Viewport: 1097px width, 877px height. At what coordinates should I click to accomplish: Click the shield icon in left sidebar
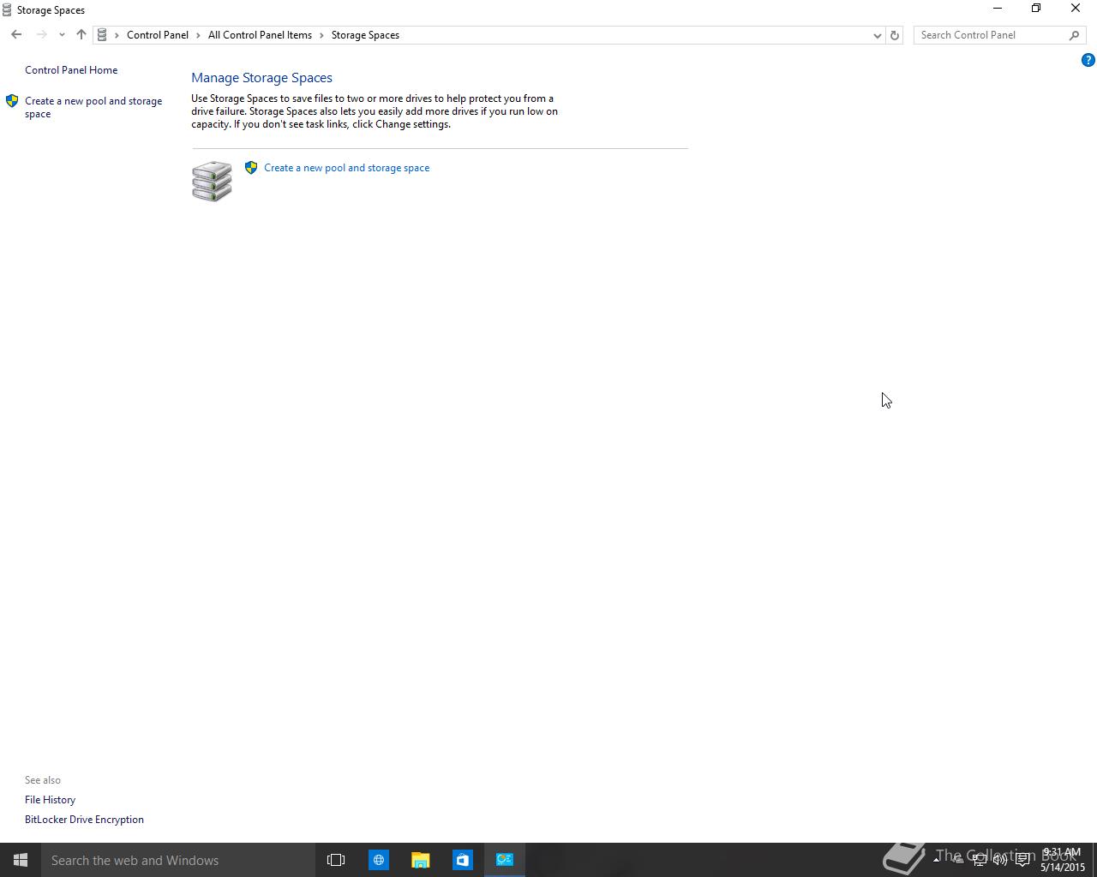(x=12, y=101)
